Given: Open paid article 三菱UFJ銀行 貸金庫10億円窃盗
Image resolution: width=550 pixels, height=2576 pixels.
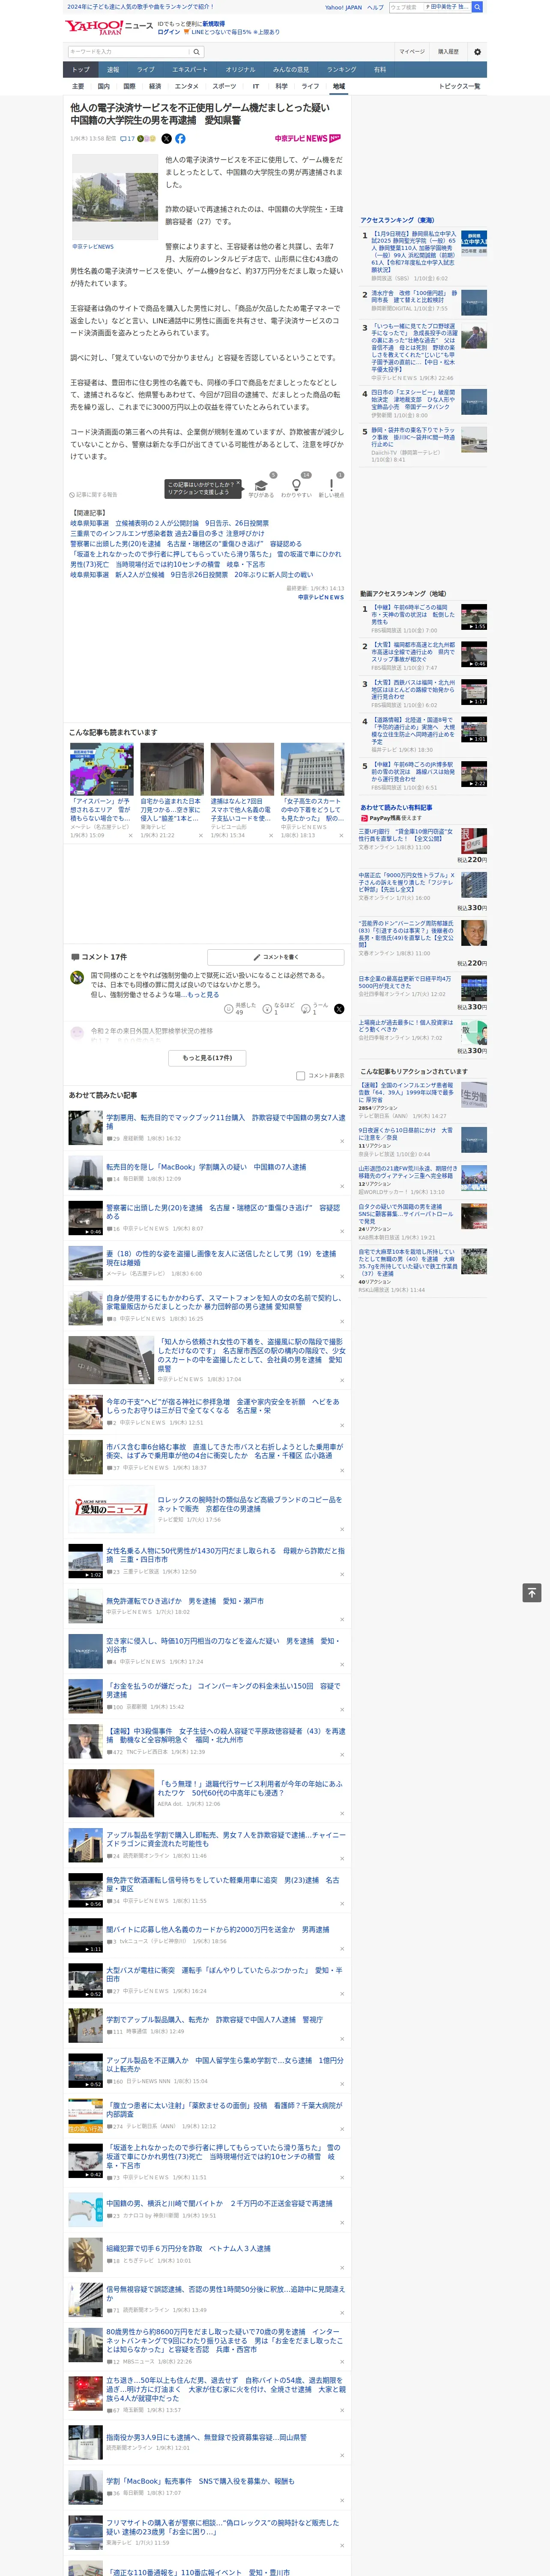Looking at the screenshot, I should pyautogui.click(x=406, y=835).
